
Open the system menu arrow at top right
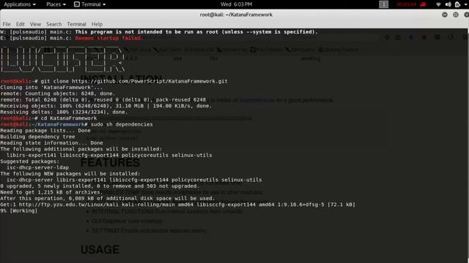(x=466, y=4)
